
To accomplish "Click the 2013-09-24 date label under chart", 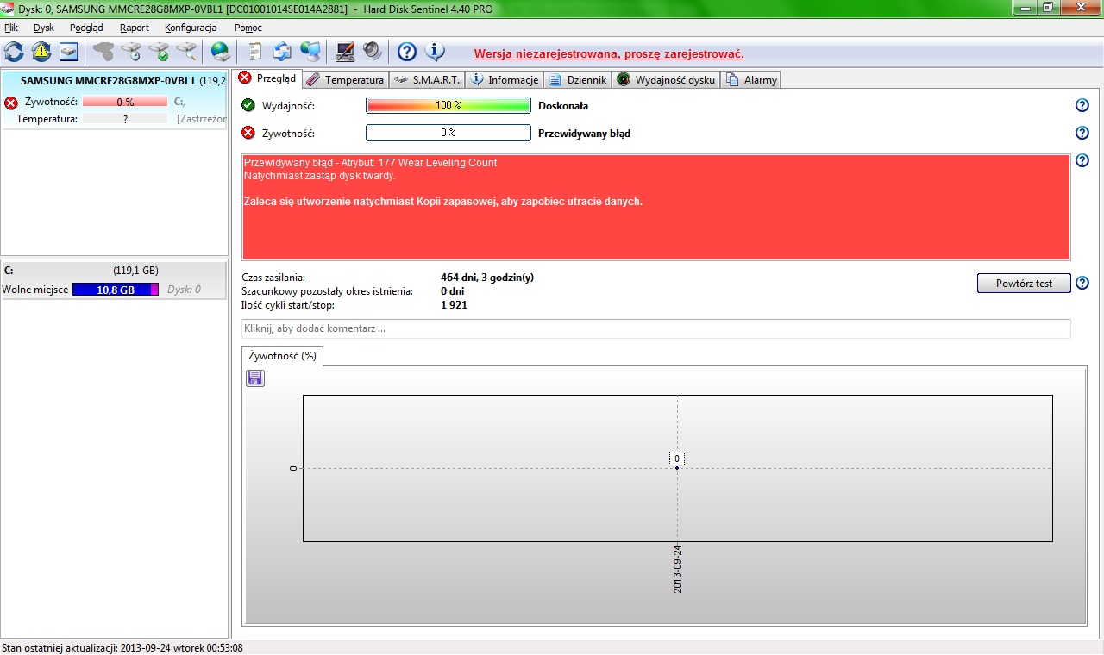I will [x=678, y=570].
